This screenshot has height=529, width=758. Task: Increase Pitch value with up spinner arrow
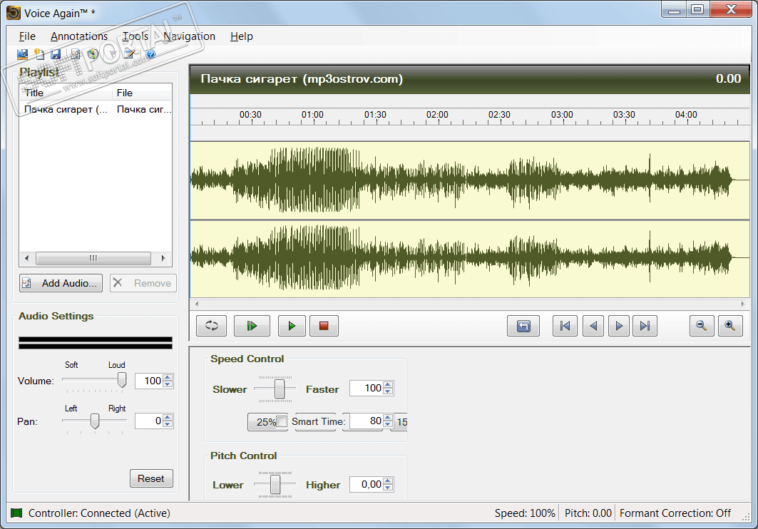(x=388, y=481)
